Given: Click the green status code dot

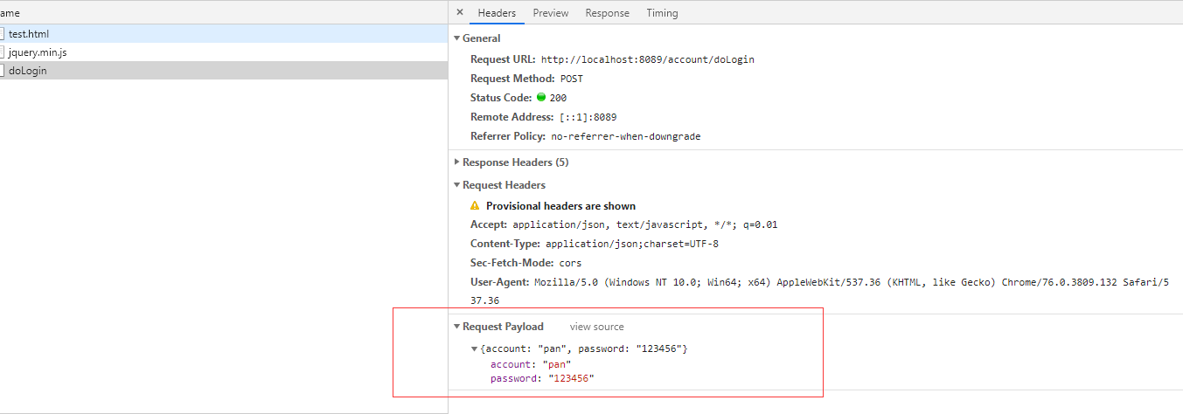Looking at the screenshot, I should pos(541,98).
